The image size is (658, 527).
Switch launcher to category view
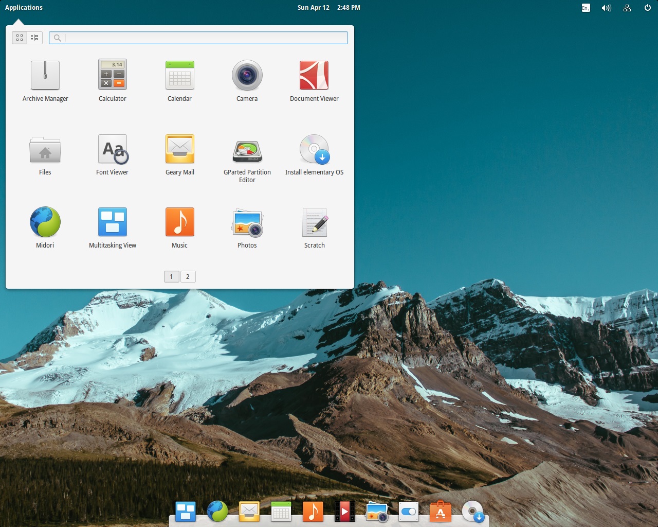34,38
